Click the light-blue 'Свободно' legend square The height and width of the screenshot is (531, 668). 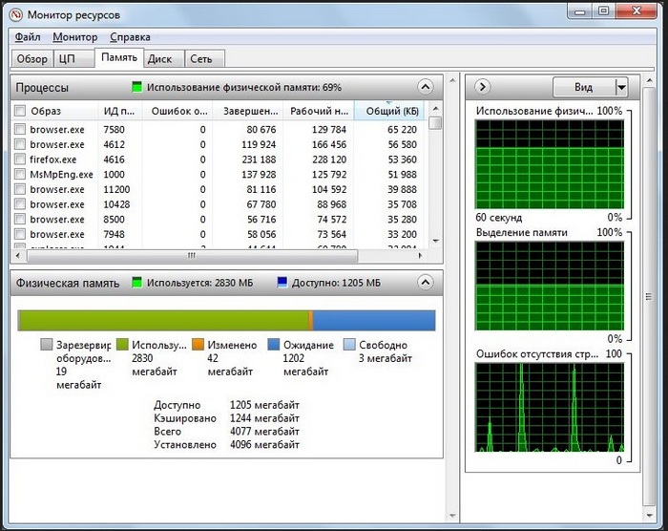(349, 345)
